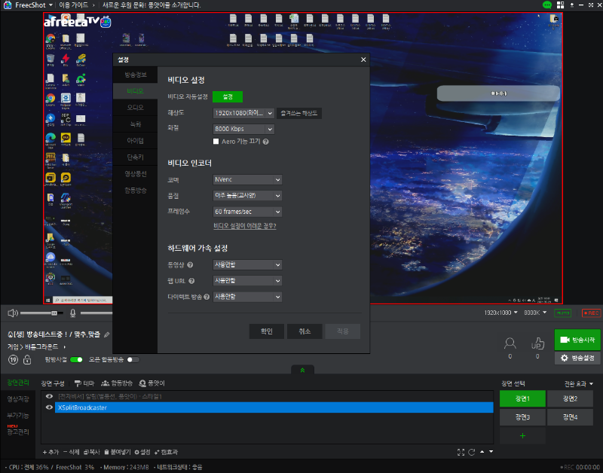
Task: Add a new source with + 추가
Action: tap(51, 452)
